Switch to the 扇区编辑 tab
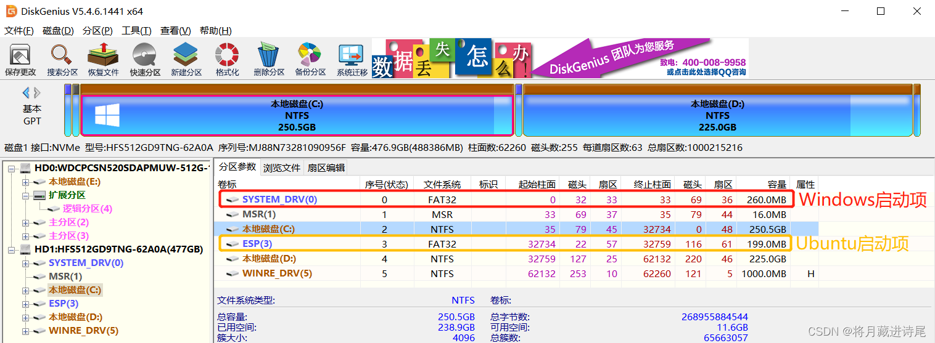935x343 pixels. point(326,167)
